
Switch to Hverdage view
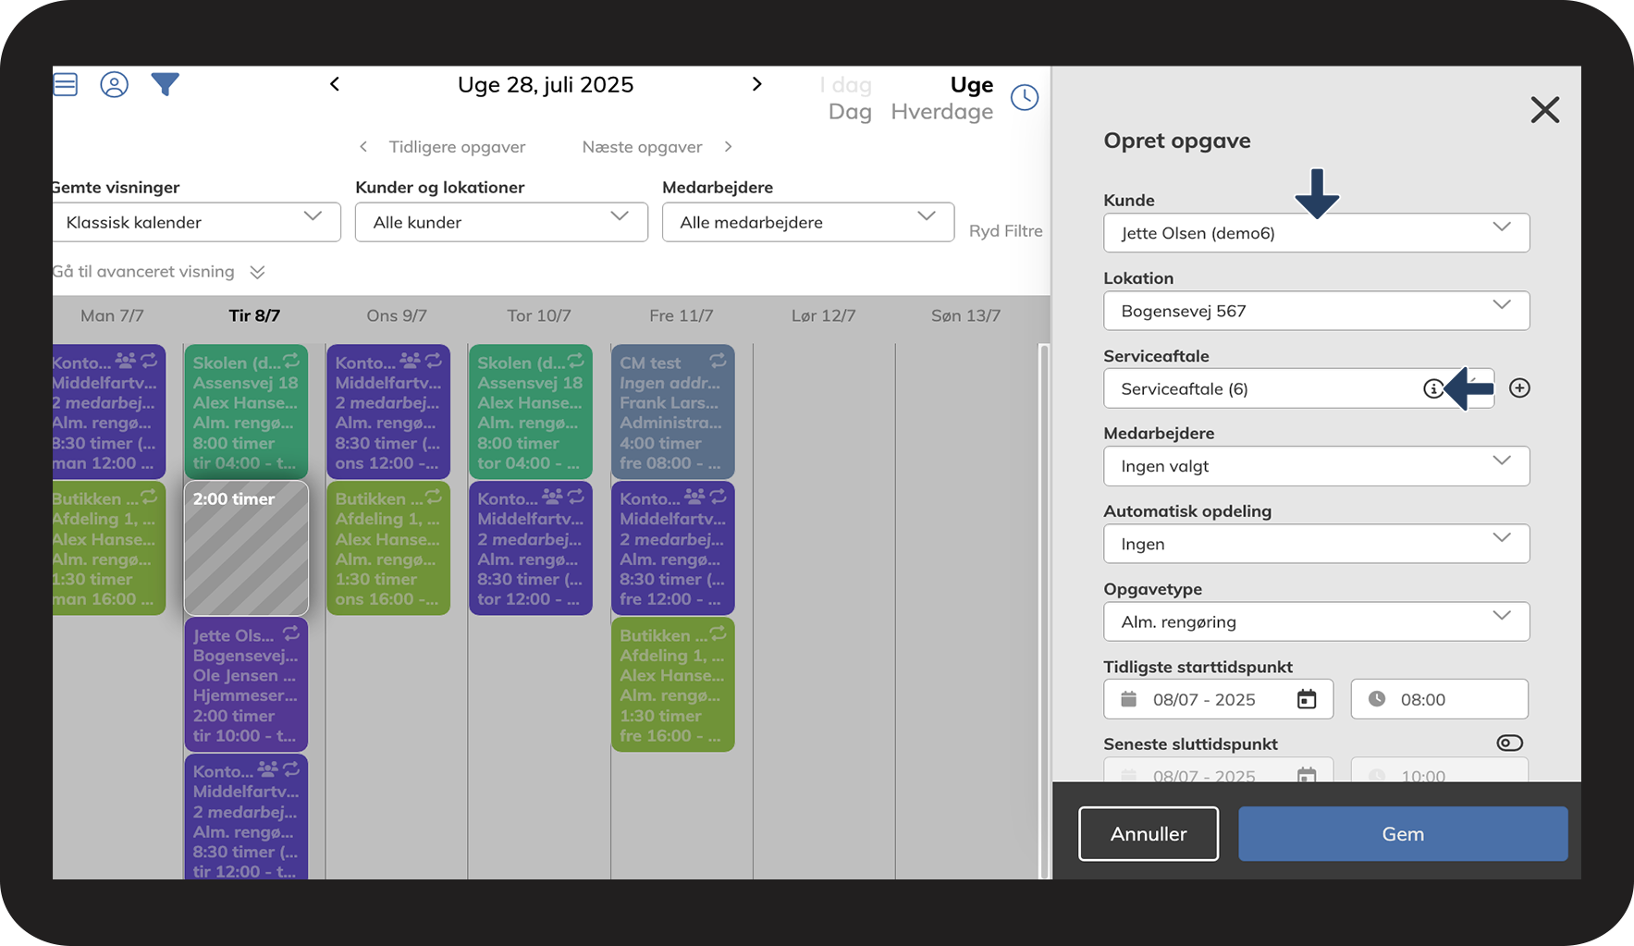[941, 112]
